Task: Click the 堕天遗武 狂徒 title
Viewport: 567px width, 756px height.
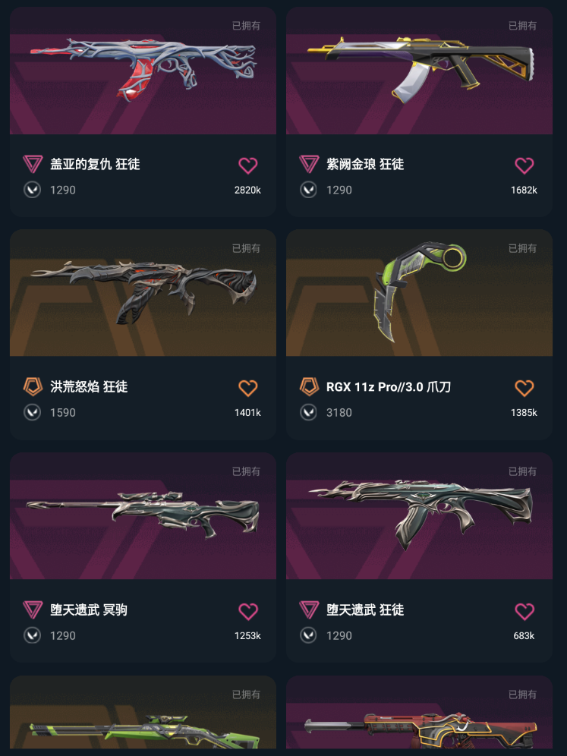Action: (365, 610)
